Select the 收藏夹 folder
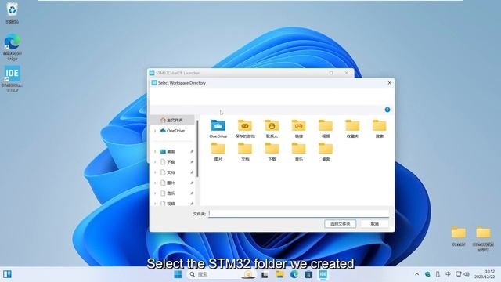The image size is (501, 282). 352,128
